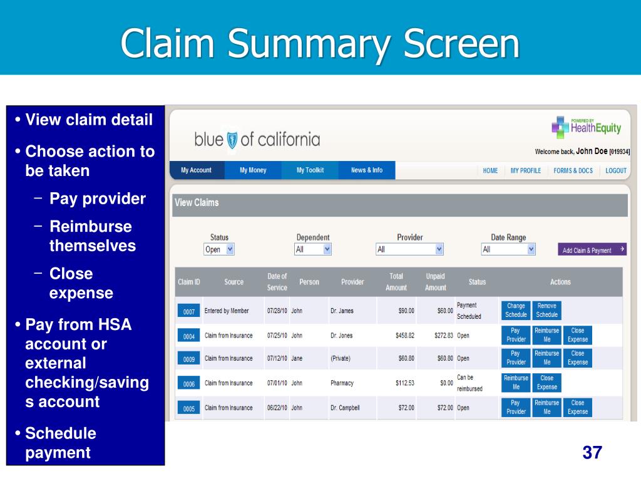Click the arrow icon on Add Claim & Payment
Image resolution: width=641 pixels, height=481 pixels.
point(623,249)
